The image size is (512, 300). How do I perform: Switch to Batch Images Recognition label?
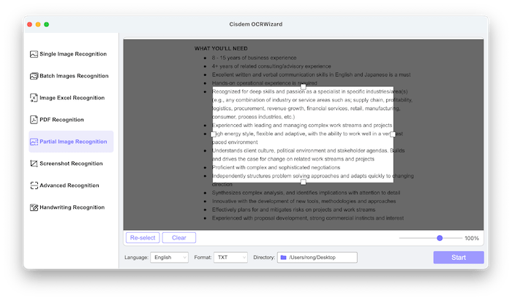point(73,76)
